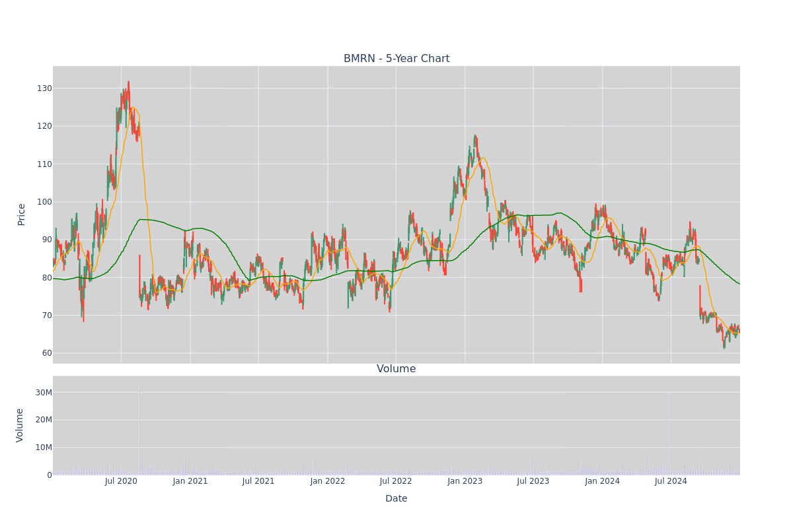
Task: Click the chart title BMRN - 5-Year Chart
Action: coord(397,59)
